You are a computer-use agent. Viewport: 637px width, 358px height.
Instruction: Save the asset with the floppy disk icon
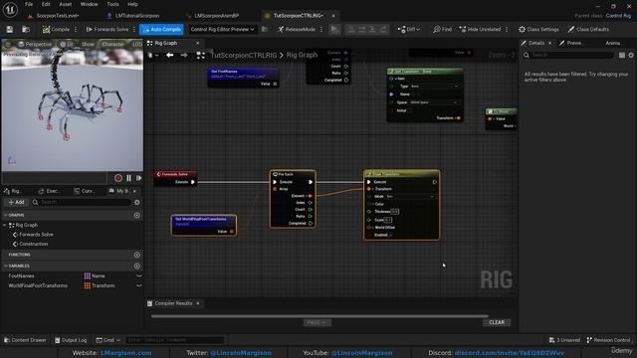tap(10, 29)
